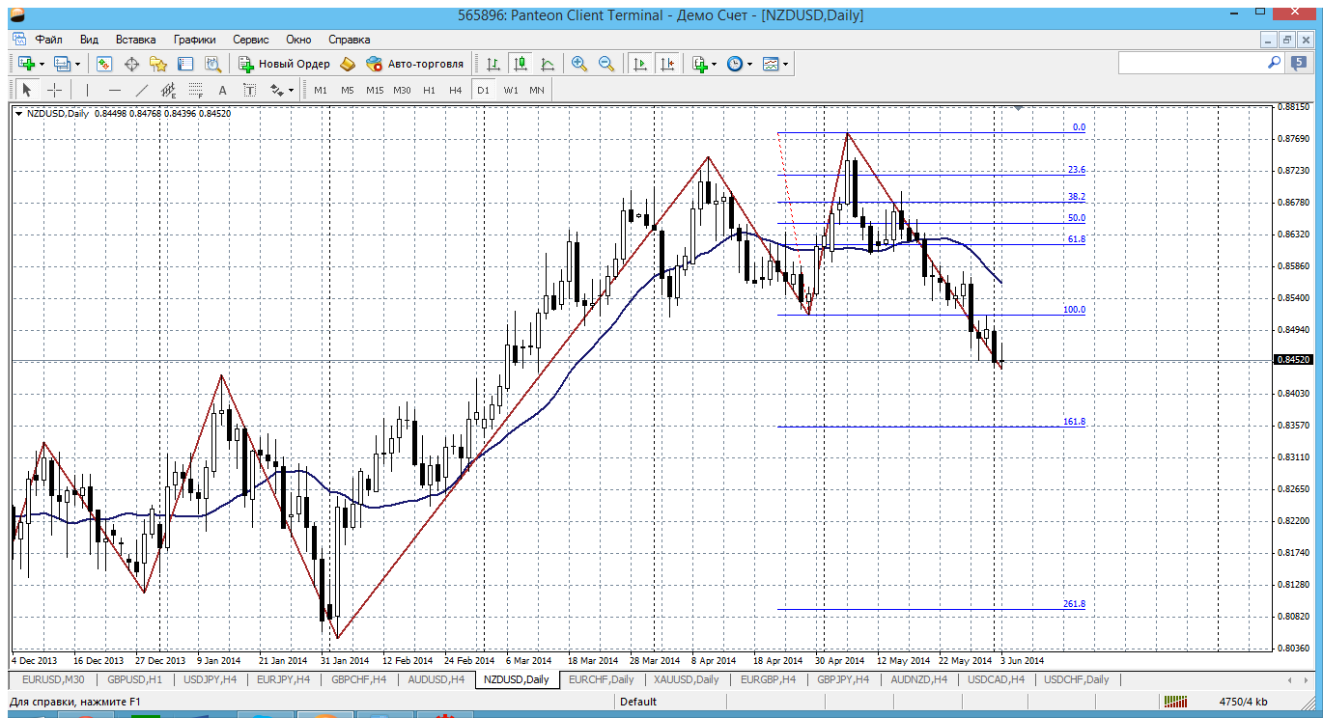
Task: Open the Market Watch panel icon
Action: 104,64
